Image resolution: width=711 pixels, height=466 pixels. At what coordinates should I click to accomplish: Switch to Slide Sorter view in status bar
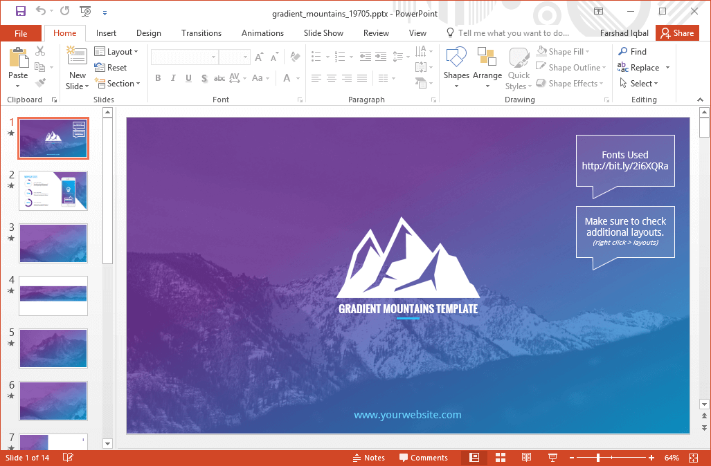coord(500,457)
